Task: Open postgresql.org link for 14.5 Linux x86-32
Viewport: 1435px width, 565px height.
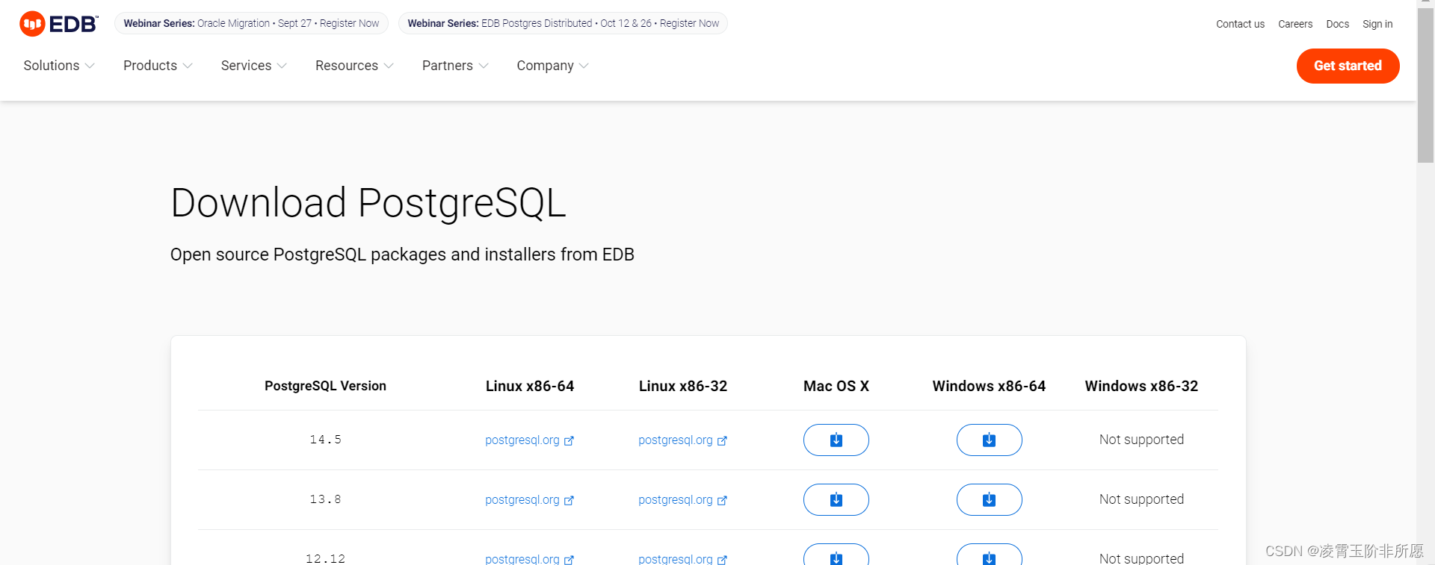Action: [x=682, y=440]
